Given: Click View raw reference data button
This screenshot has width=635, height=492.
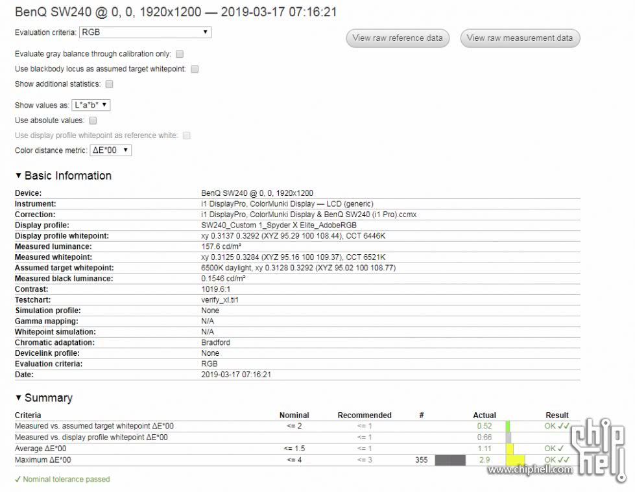Looking at the screenshot, I should point(398,38).
